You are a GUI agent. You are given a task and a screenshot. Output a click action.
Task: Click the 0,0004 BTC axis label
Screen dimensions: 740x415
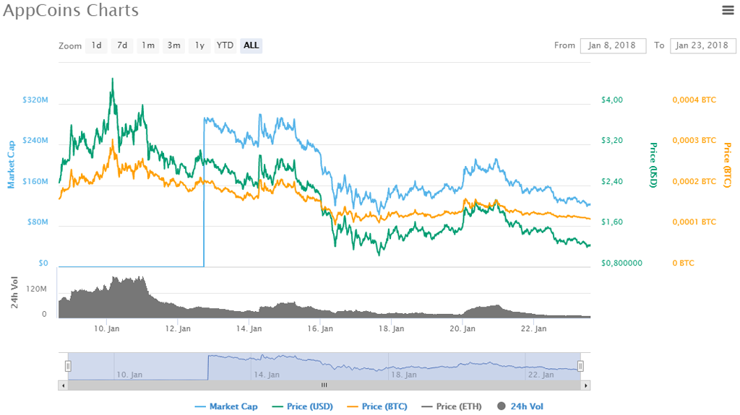694,100
